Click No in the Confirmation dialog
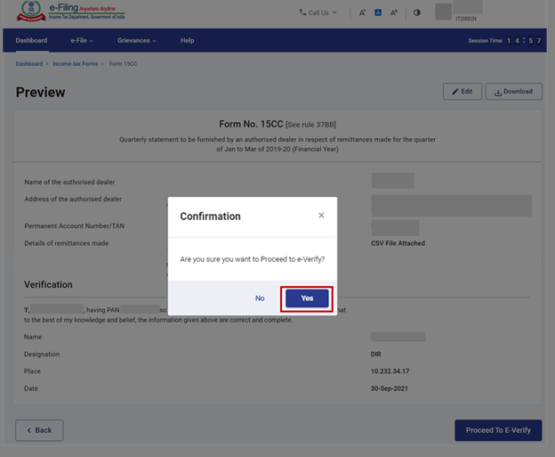555x457 pixels. (260, 298)
